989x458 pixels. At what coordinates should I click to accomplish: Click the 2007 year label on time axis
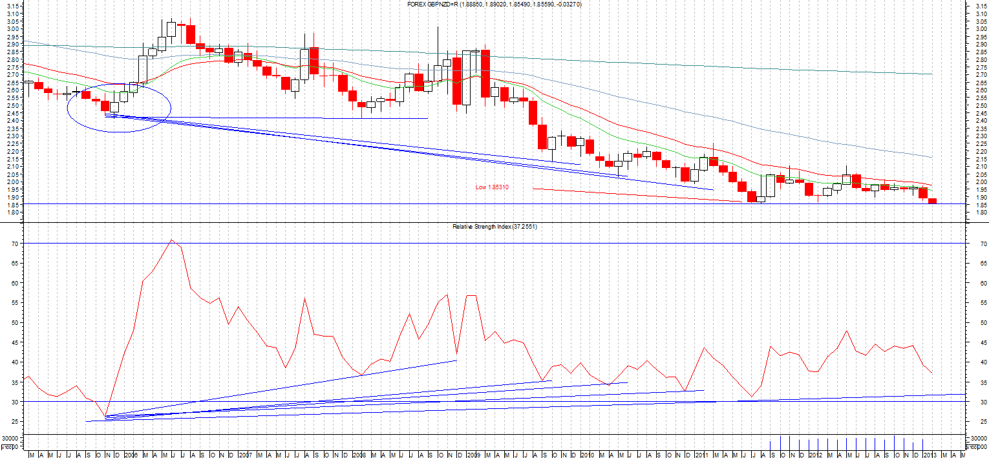245,455
